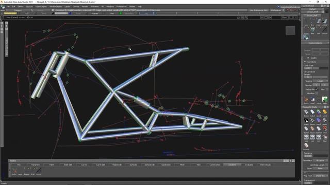Open the Show menu in the viewport header
Image resolution: width=330 pixels, height=185 pixels.
(285, 17)
